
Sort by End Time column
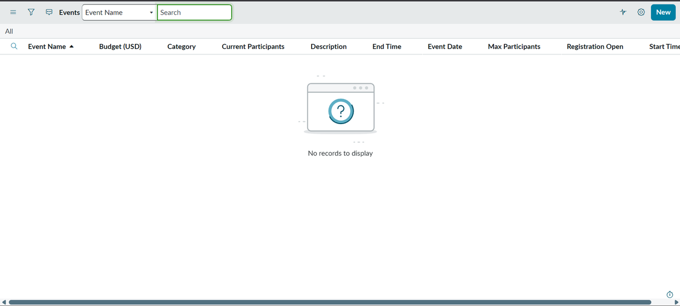pyautogui.click(x=386, y=46)
